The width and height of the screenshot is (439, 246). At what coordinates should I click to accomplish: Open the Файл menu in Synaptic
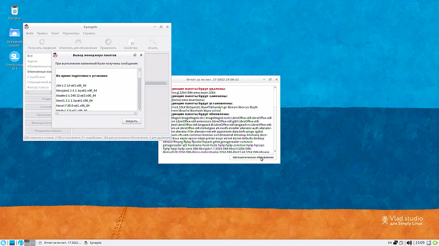point(30,33)
